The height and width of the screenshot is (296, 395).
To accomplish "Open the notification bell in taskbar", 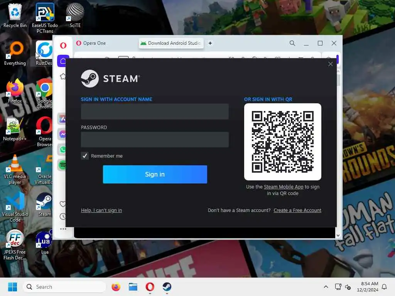I will click(384, 287).
